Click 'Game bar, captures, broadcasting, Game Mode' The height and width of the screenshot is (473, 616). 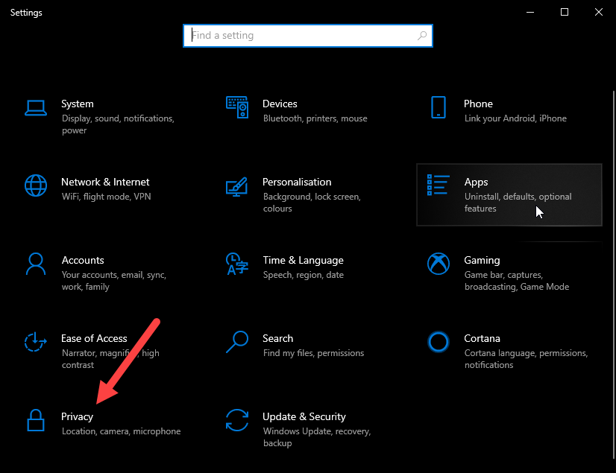(x=517, y=281)
